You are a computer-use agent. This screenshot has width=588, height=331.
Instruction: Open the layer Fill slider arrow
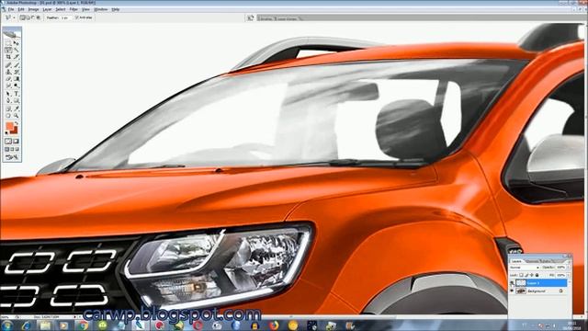568,275
